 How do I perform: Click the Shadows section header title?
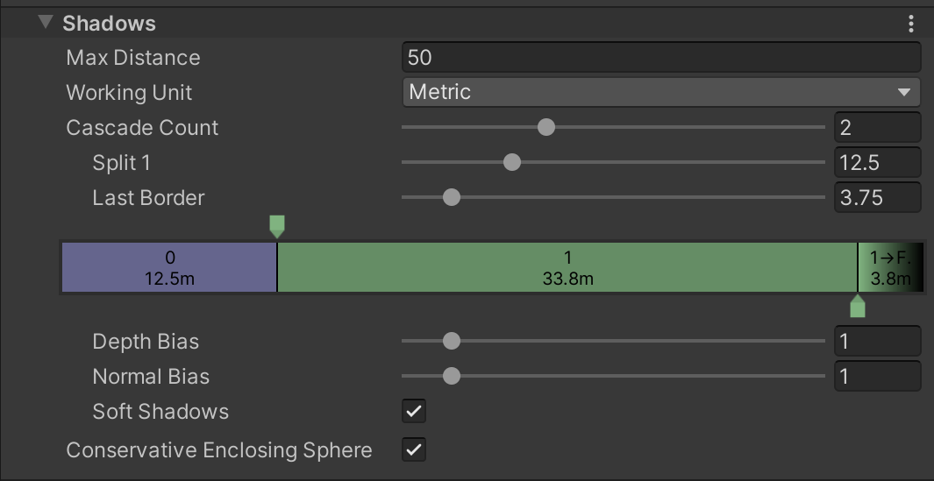pyautogui.click(x=109, y=24)
